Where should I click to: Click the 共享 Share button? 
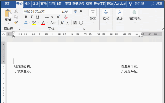point(157,4)
